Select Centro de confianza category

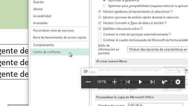[x=60, y=52]
